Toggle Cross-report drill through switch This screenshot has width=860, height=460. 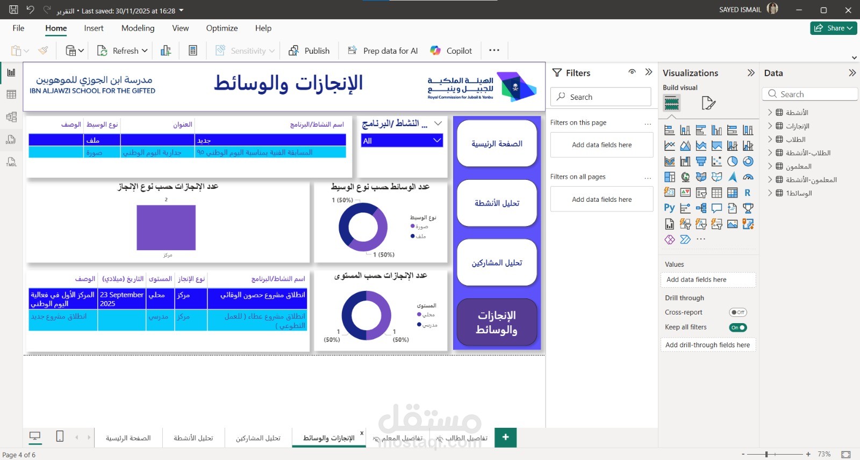[x=738, y=312]
